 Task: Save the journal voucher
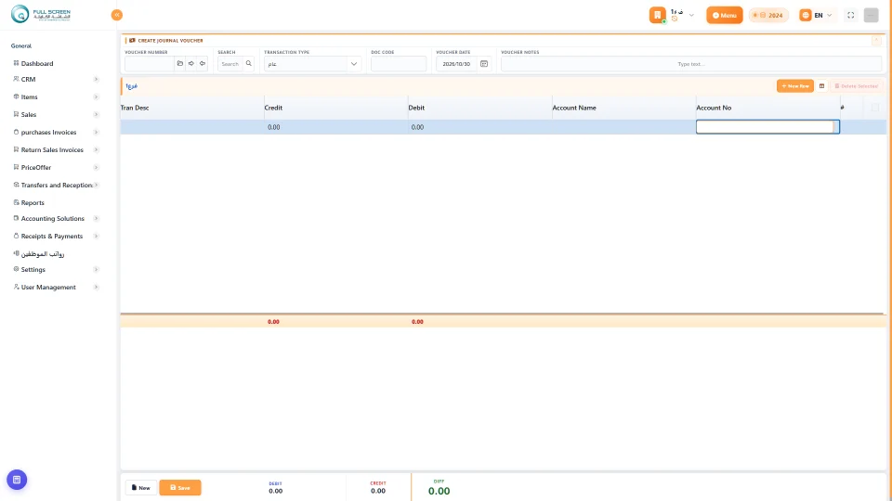pyautogui.click(x=179, y=487)
